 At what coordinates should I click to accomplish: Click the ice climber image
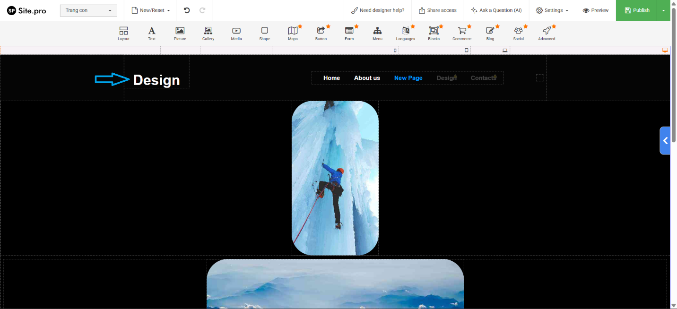click(x=335, y=178)
